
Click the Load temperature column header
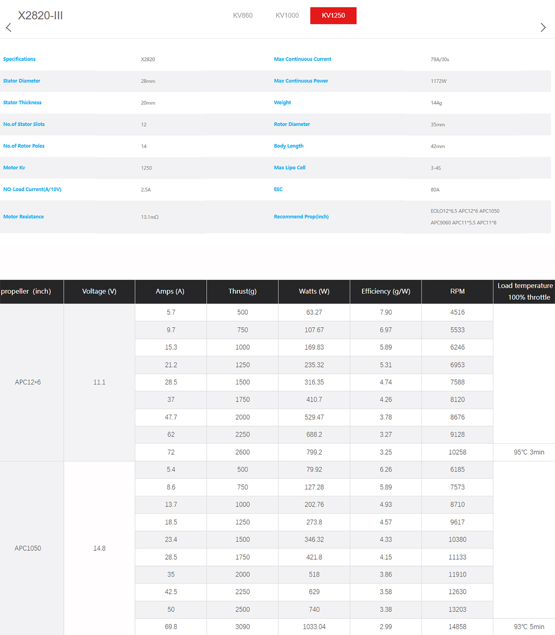[525, 292]
